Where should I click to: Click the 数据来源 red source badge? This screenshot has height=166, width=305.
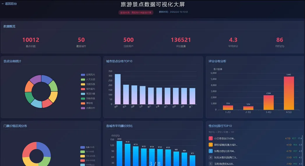(x=136, y=13)
